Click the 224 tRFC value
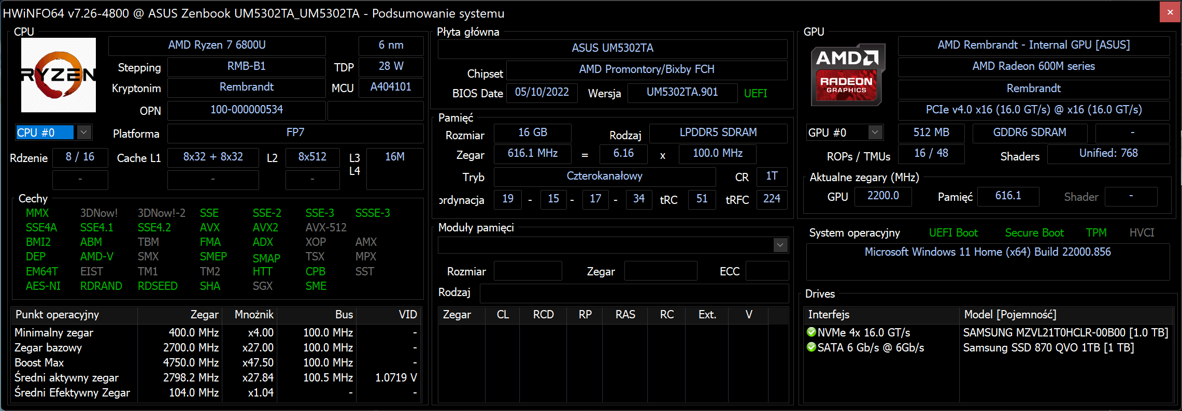Viewport: 1182px width, 411px height. [772, 199]
